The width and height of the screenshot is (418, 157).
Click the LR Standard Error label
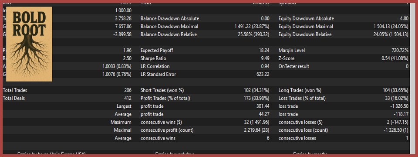click(158, 75)
